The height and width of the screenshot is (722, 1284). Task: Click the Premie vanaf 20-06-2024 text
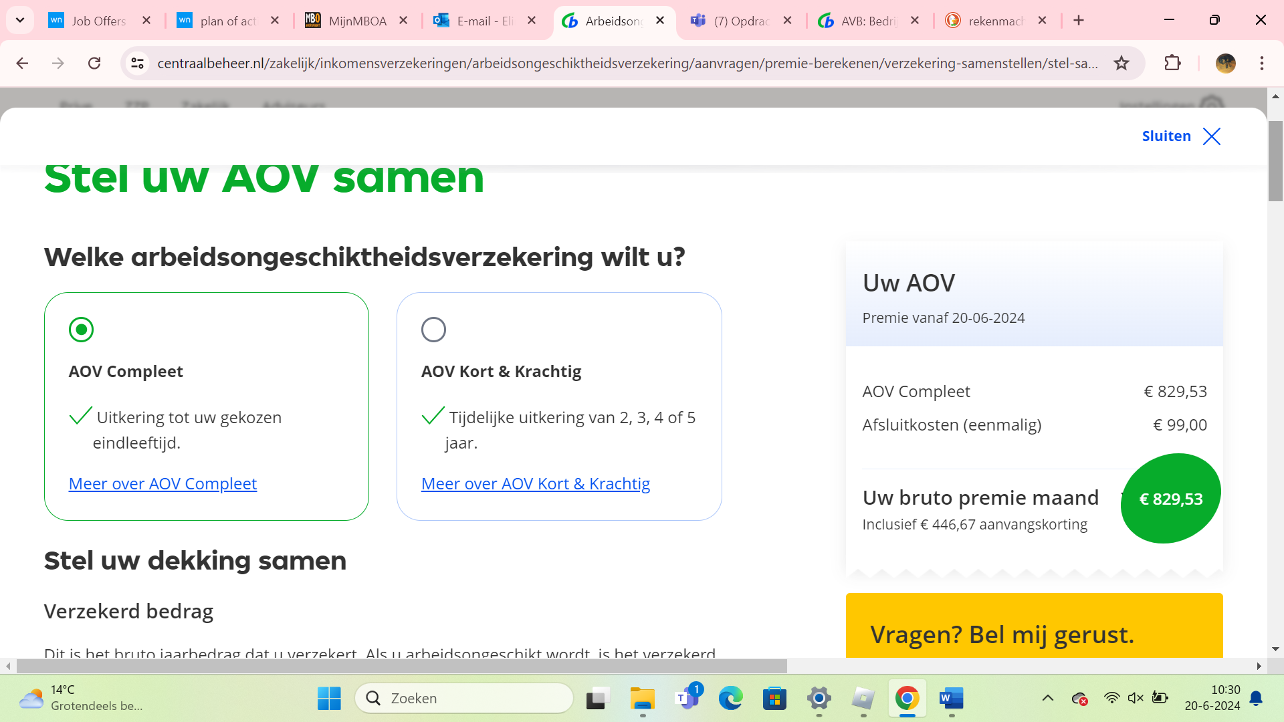pos(943,318)
